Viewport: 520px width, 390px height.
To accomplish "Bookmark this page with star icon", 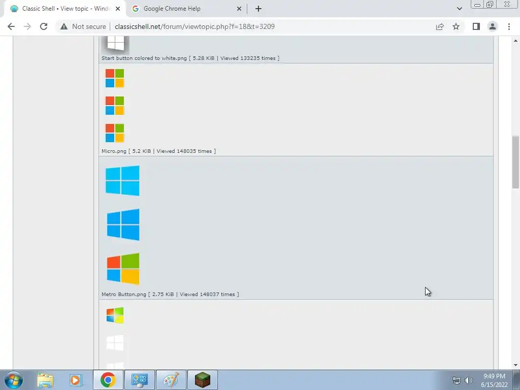I will point(456,26).
